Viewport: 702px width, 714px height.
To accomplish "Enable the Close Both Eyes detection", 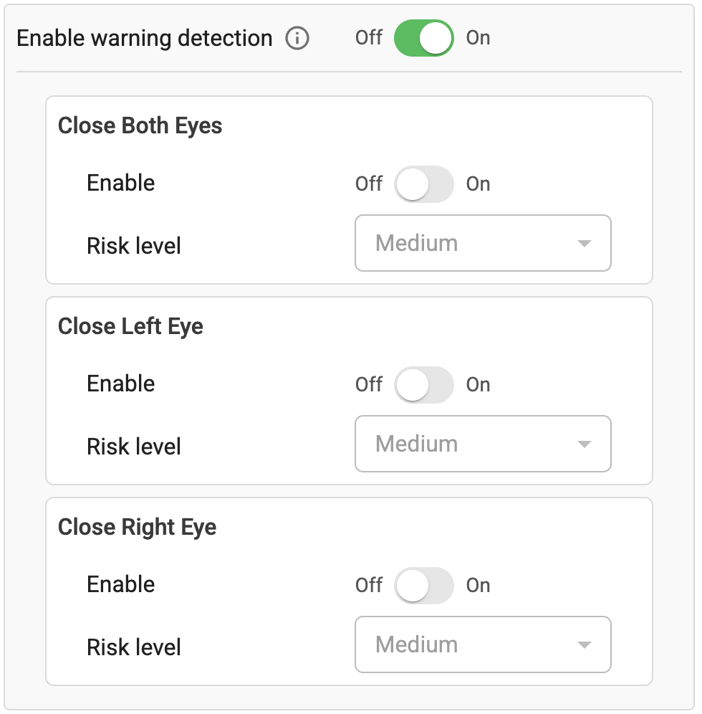I will click(x=423, y=184).
